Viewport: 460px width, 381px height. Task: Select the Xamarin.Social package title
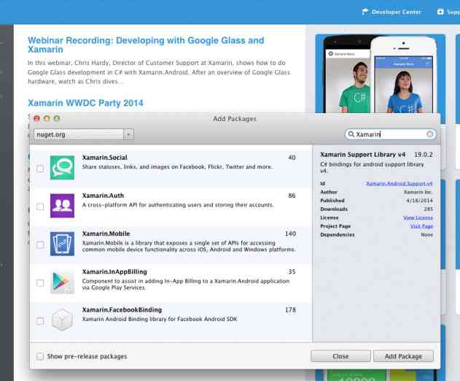[x=105, y=158]
